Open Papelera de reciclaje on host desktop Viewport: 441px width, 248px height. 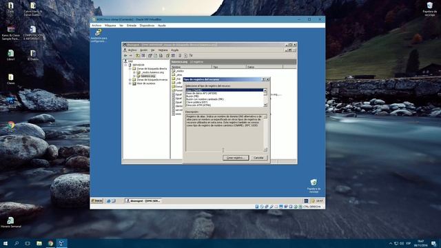430,9
